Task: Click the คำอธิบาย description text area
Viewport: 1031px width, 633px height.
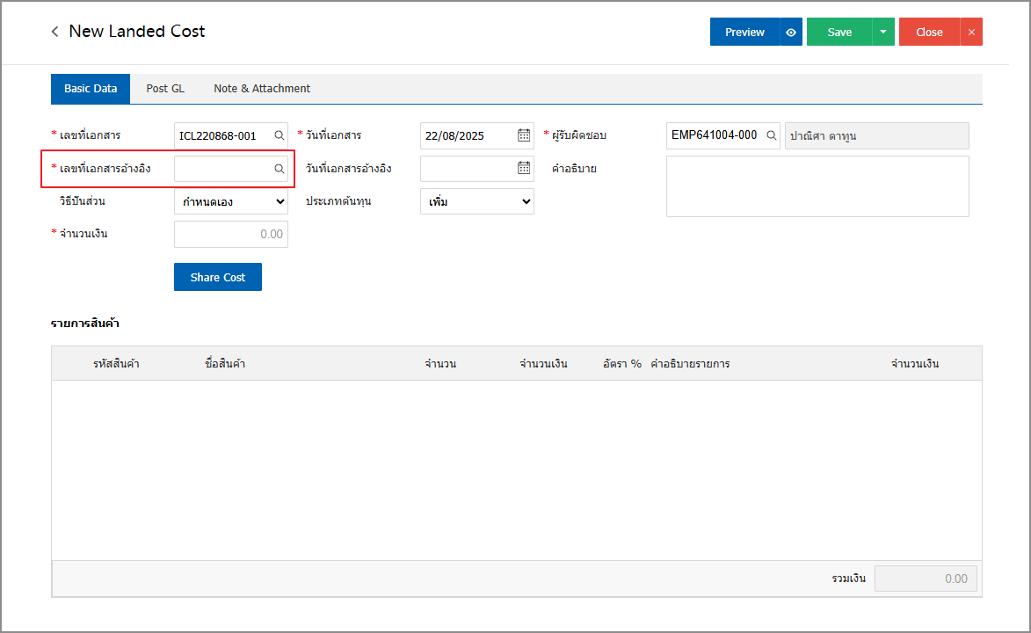Action: [817, 186]
